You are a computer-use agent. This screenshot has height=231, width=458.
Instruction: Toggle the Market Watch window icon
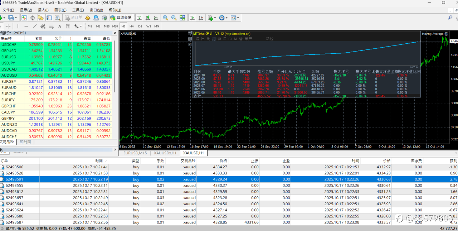tap(24, 18)
